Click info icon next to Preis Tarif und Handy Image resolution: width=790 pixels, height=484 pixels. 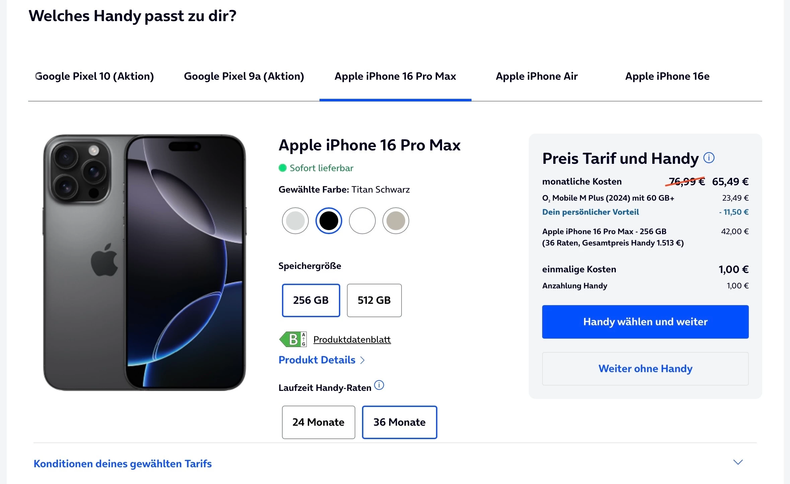tap(709, 158)
